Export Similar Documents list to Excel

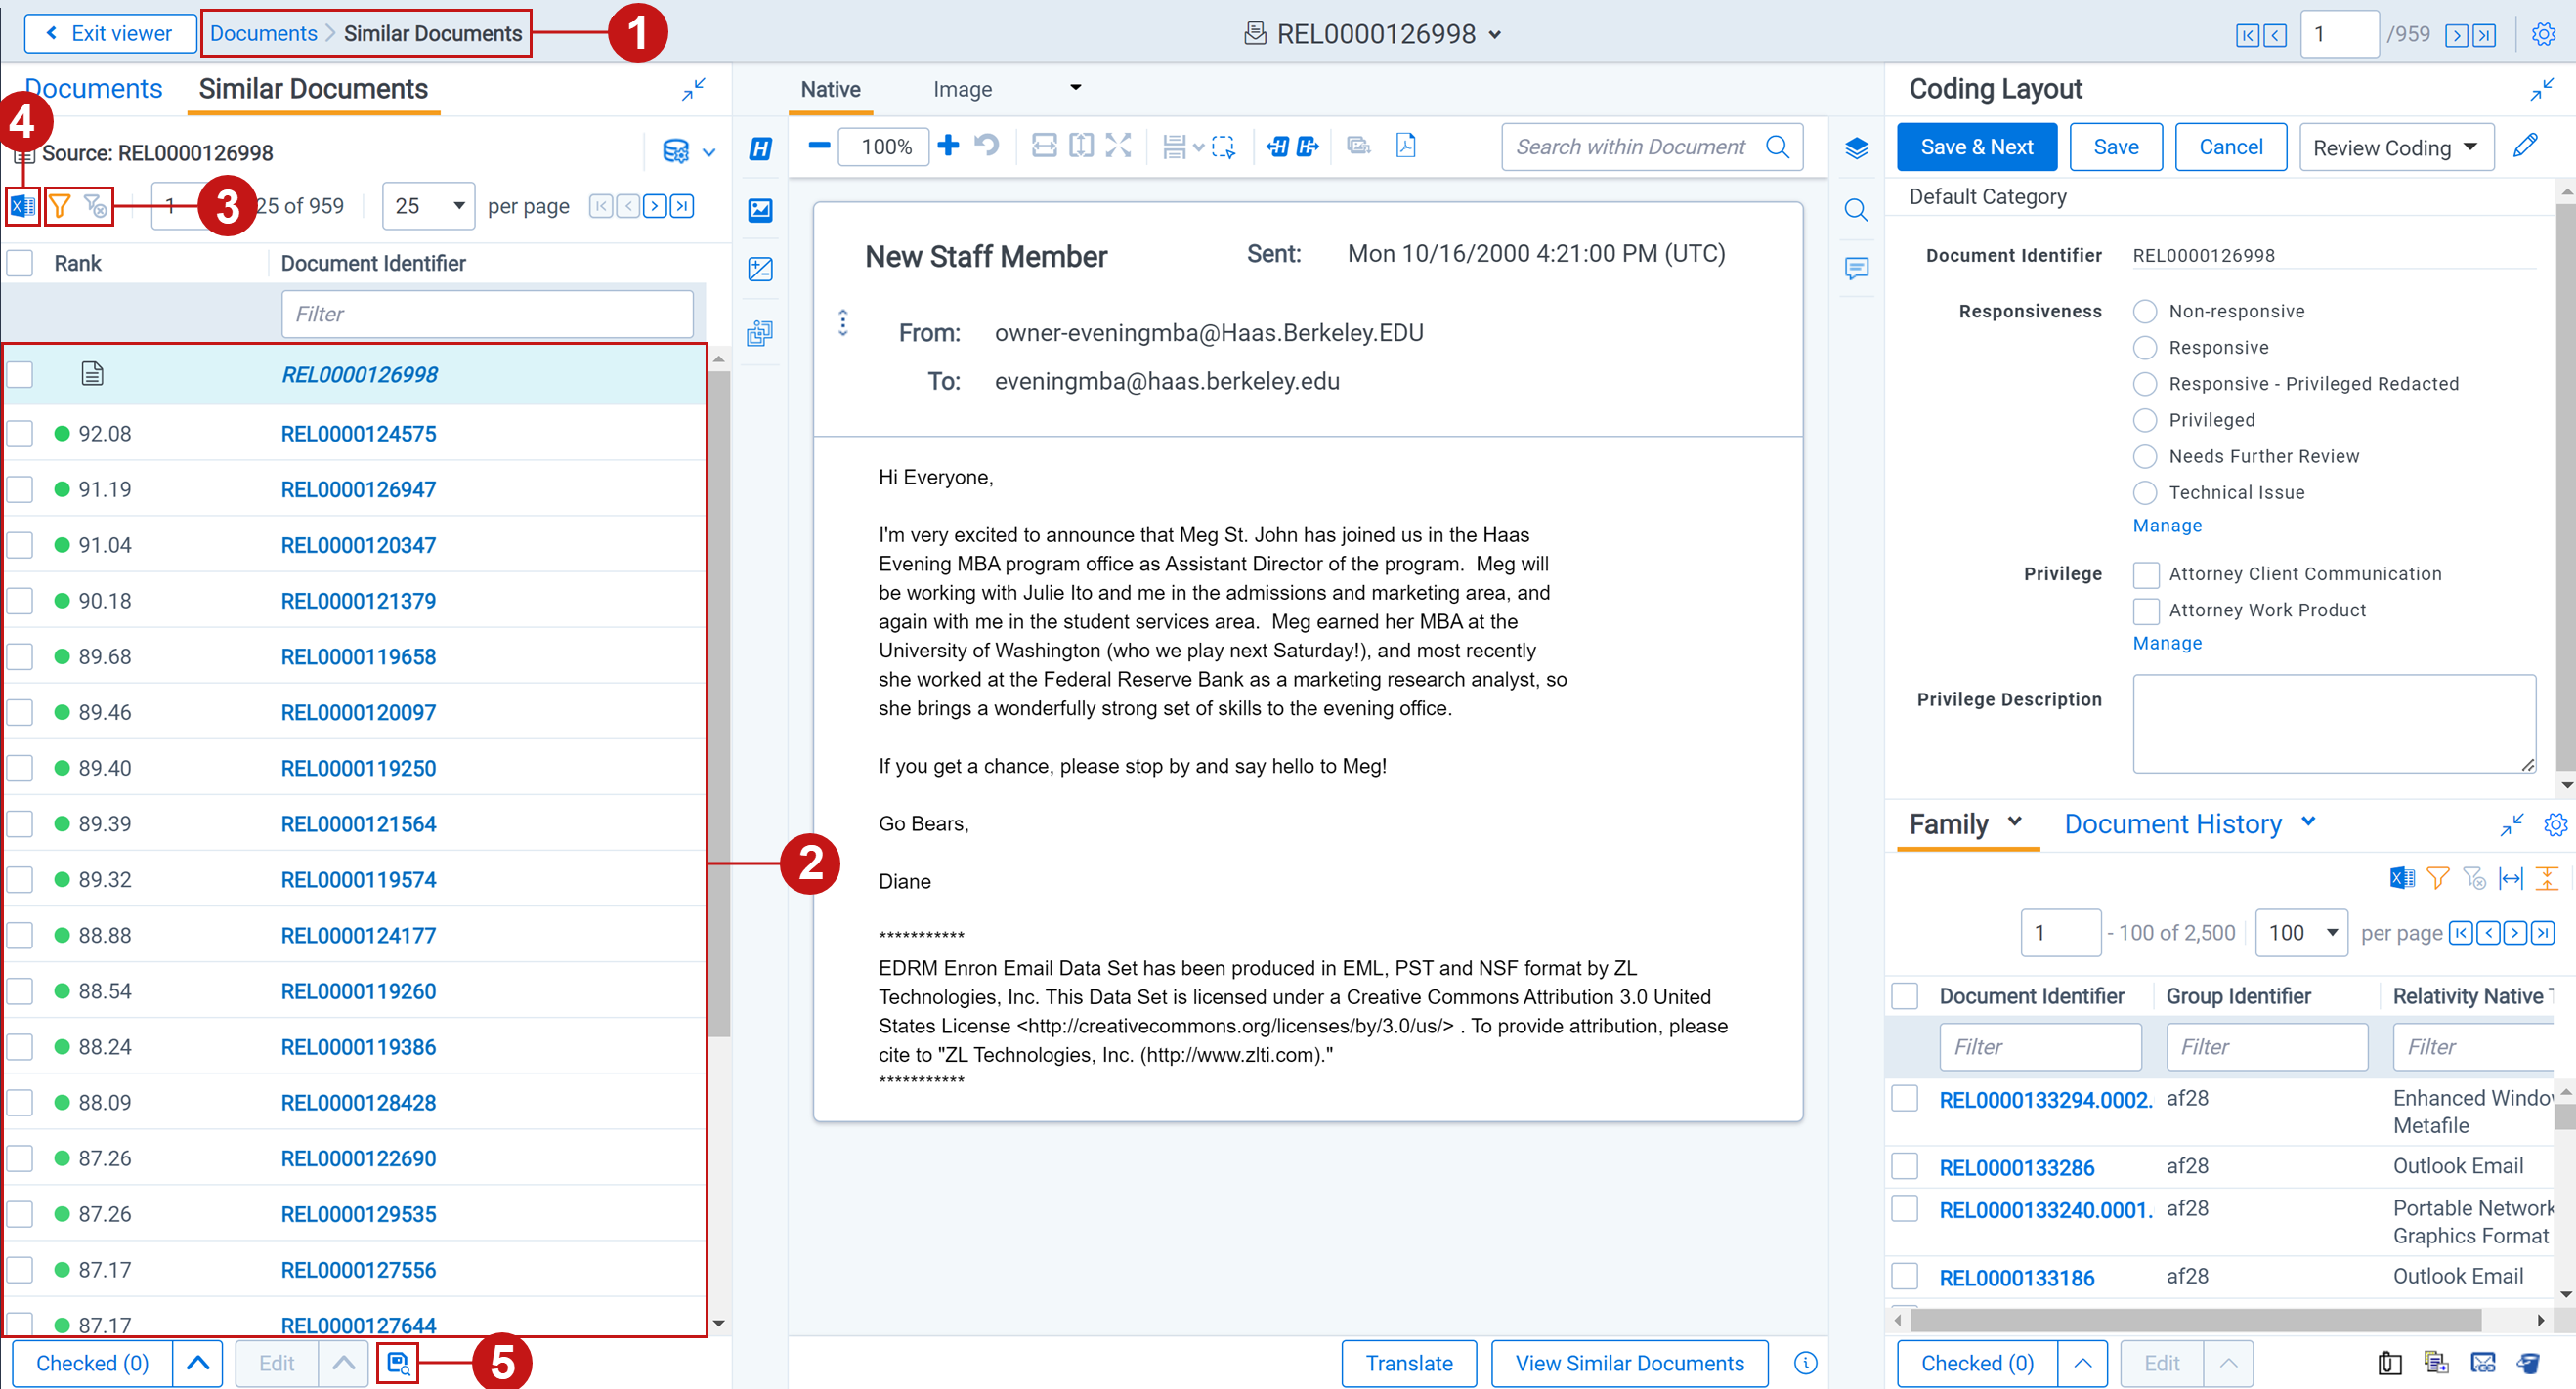[x=22, y=206]
